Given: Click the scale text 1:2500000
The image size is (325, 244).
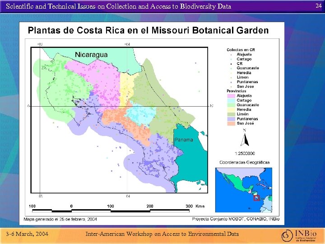Looking at the screenshot, I should 245,154.
